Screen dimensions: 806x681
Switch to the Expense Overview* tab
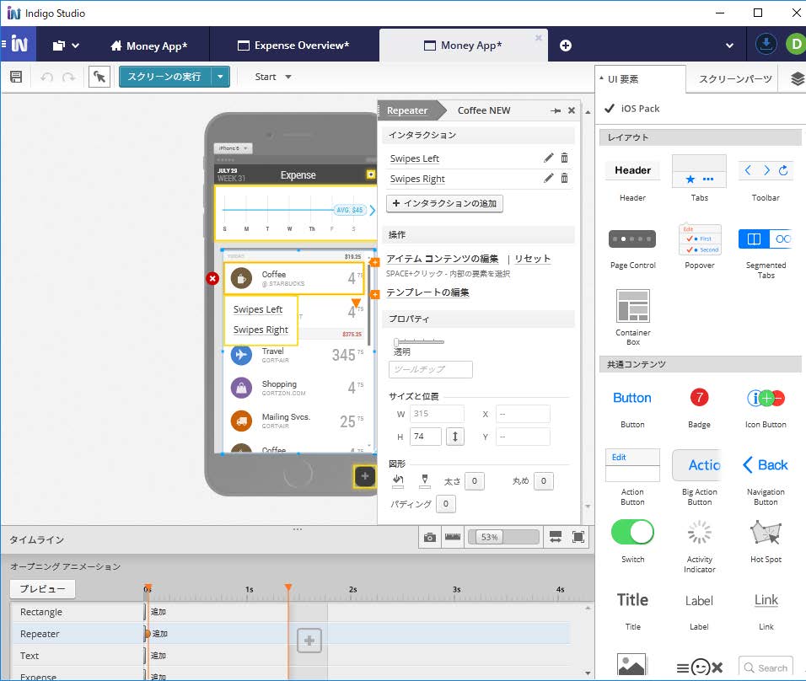pos(293,46)
